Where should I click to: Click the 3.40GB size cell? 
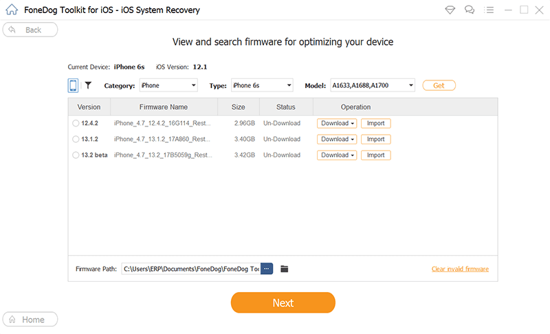pos(245,139)
